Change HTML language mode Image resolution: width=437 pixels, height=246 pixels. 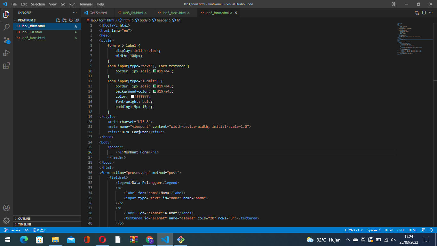(x=413, y=230)
